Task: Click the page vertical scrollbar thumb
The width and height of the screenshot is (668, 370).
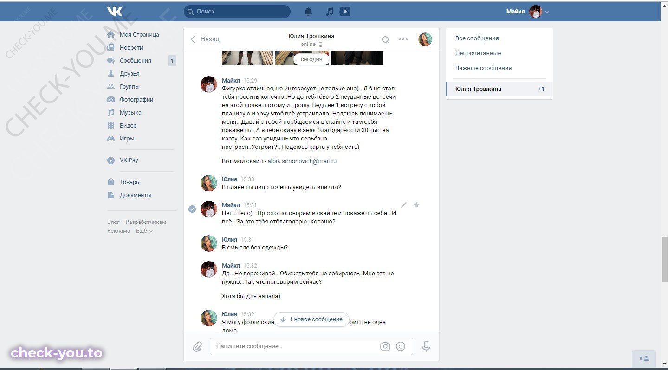Action: pyautogui.click(x=664, y=259)
